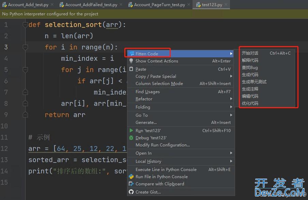
Task: Select Column Selection Mode
Action: 180,84
